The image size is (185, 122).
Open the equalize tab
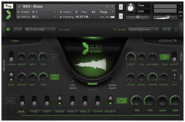110,111
